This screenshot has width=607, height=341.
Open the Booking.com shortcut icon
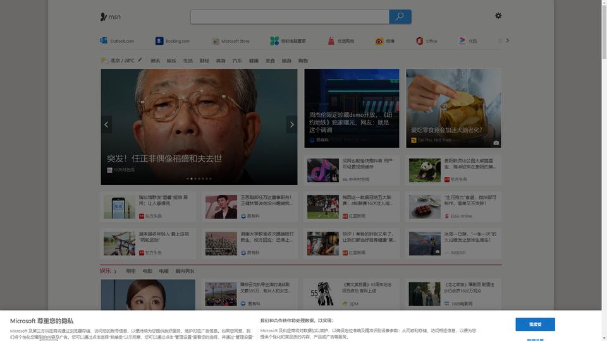pos(159,40)
